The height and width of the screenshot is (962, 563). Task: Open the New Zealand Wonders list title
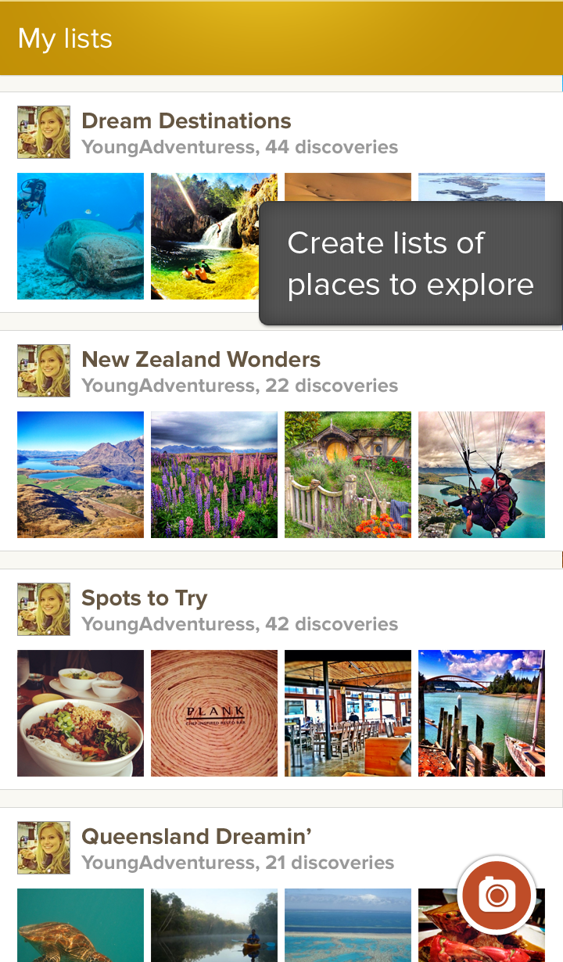201,360
